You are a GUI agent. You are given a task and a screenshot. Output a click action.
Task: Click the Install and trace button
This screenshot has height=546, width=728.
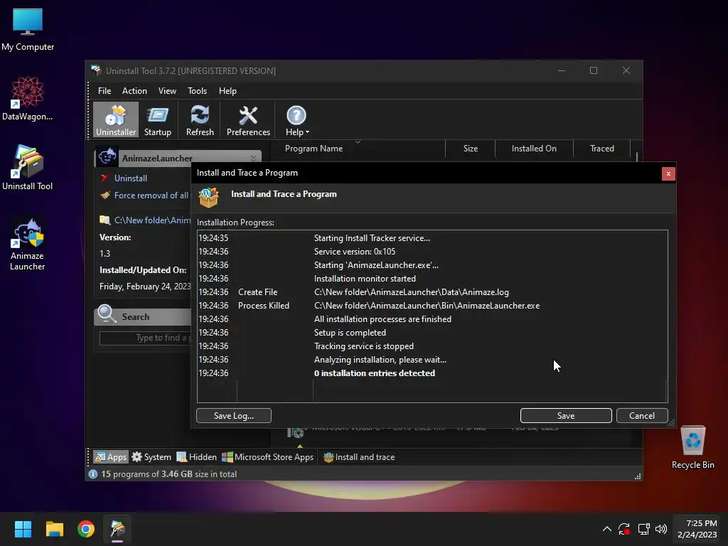point(359,457)
